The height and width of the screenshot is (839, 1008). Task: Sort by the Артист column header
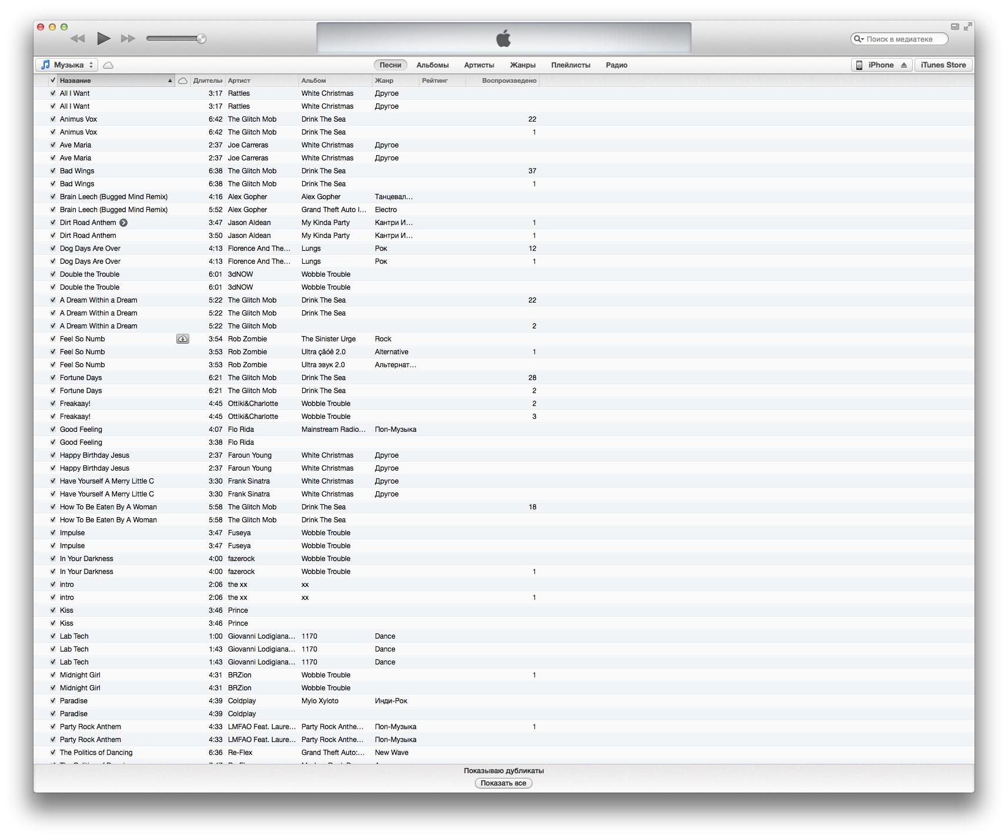(262, 80)
